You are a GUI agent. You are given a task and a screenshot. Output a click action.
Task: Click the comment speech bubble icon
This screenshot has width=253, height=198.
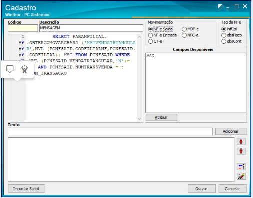[x=10, y=69]
